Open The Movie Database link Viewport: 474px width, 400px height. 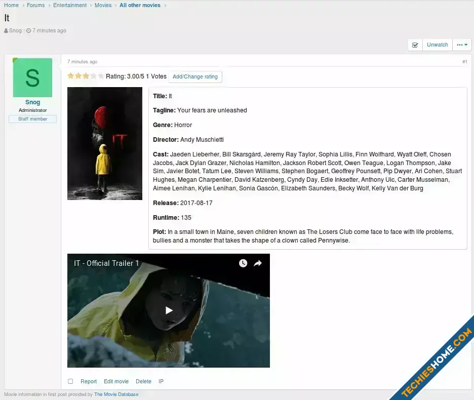coord(116,394)
